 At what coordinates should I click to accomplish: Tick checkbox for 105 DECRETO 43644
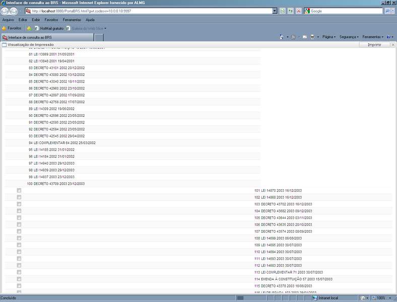click(x=19, y=217)
